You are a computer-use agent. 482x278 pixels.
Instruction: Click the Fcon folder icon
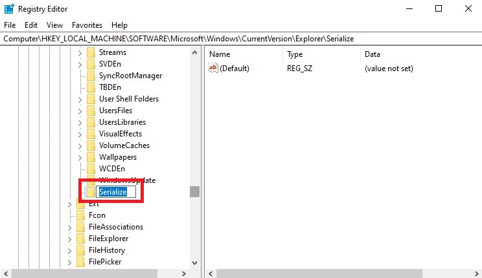coord(80,215)
